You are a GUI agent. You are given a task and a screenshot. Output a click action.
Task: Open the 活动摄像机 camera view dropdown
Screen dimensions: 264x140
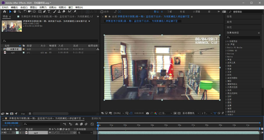click(x=190, y=113)
